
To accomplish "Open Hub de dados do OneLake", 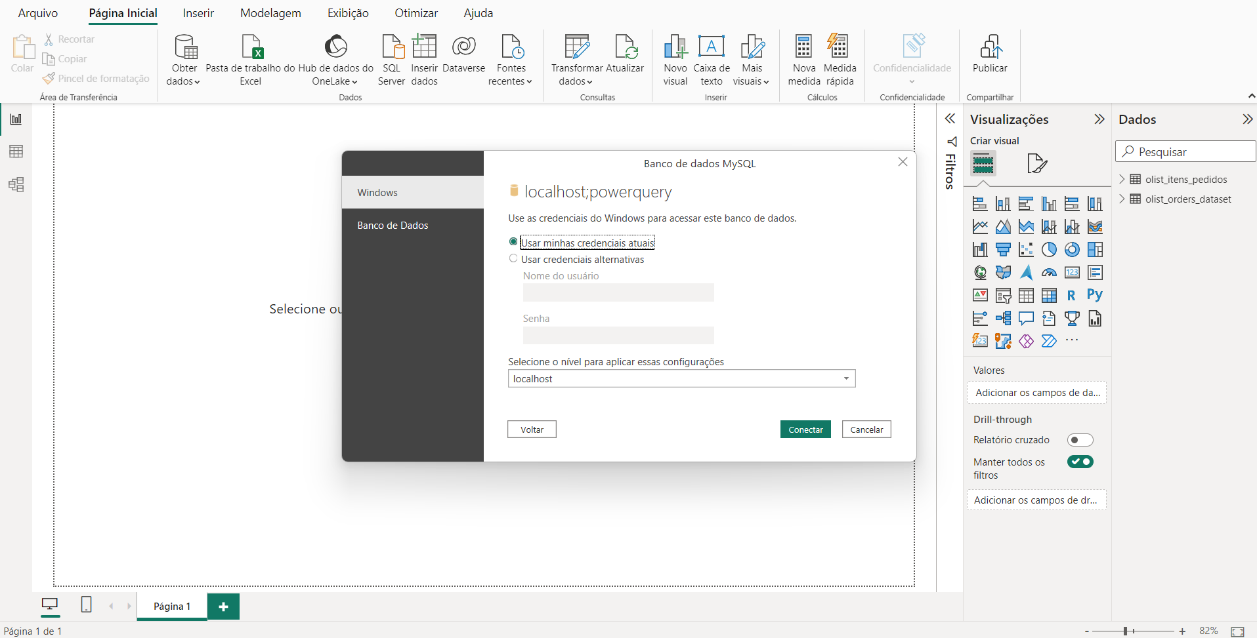I will click(335, 60).
